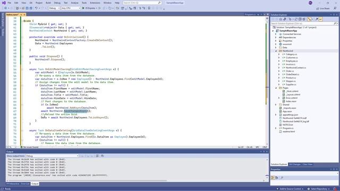Expand the Dependencies node
The image size is (340, 191).
(x=276, y=38)
